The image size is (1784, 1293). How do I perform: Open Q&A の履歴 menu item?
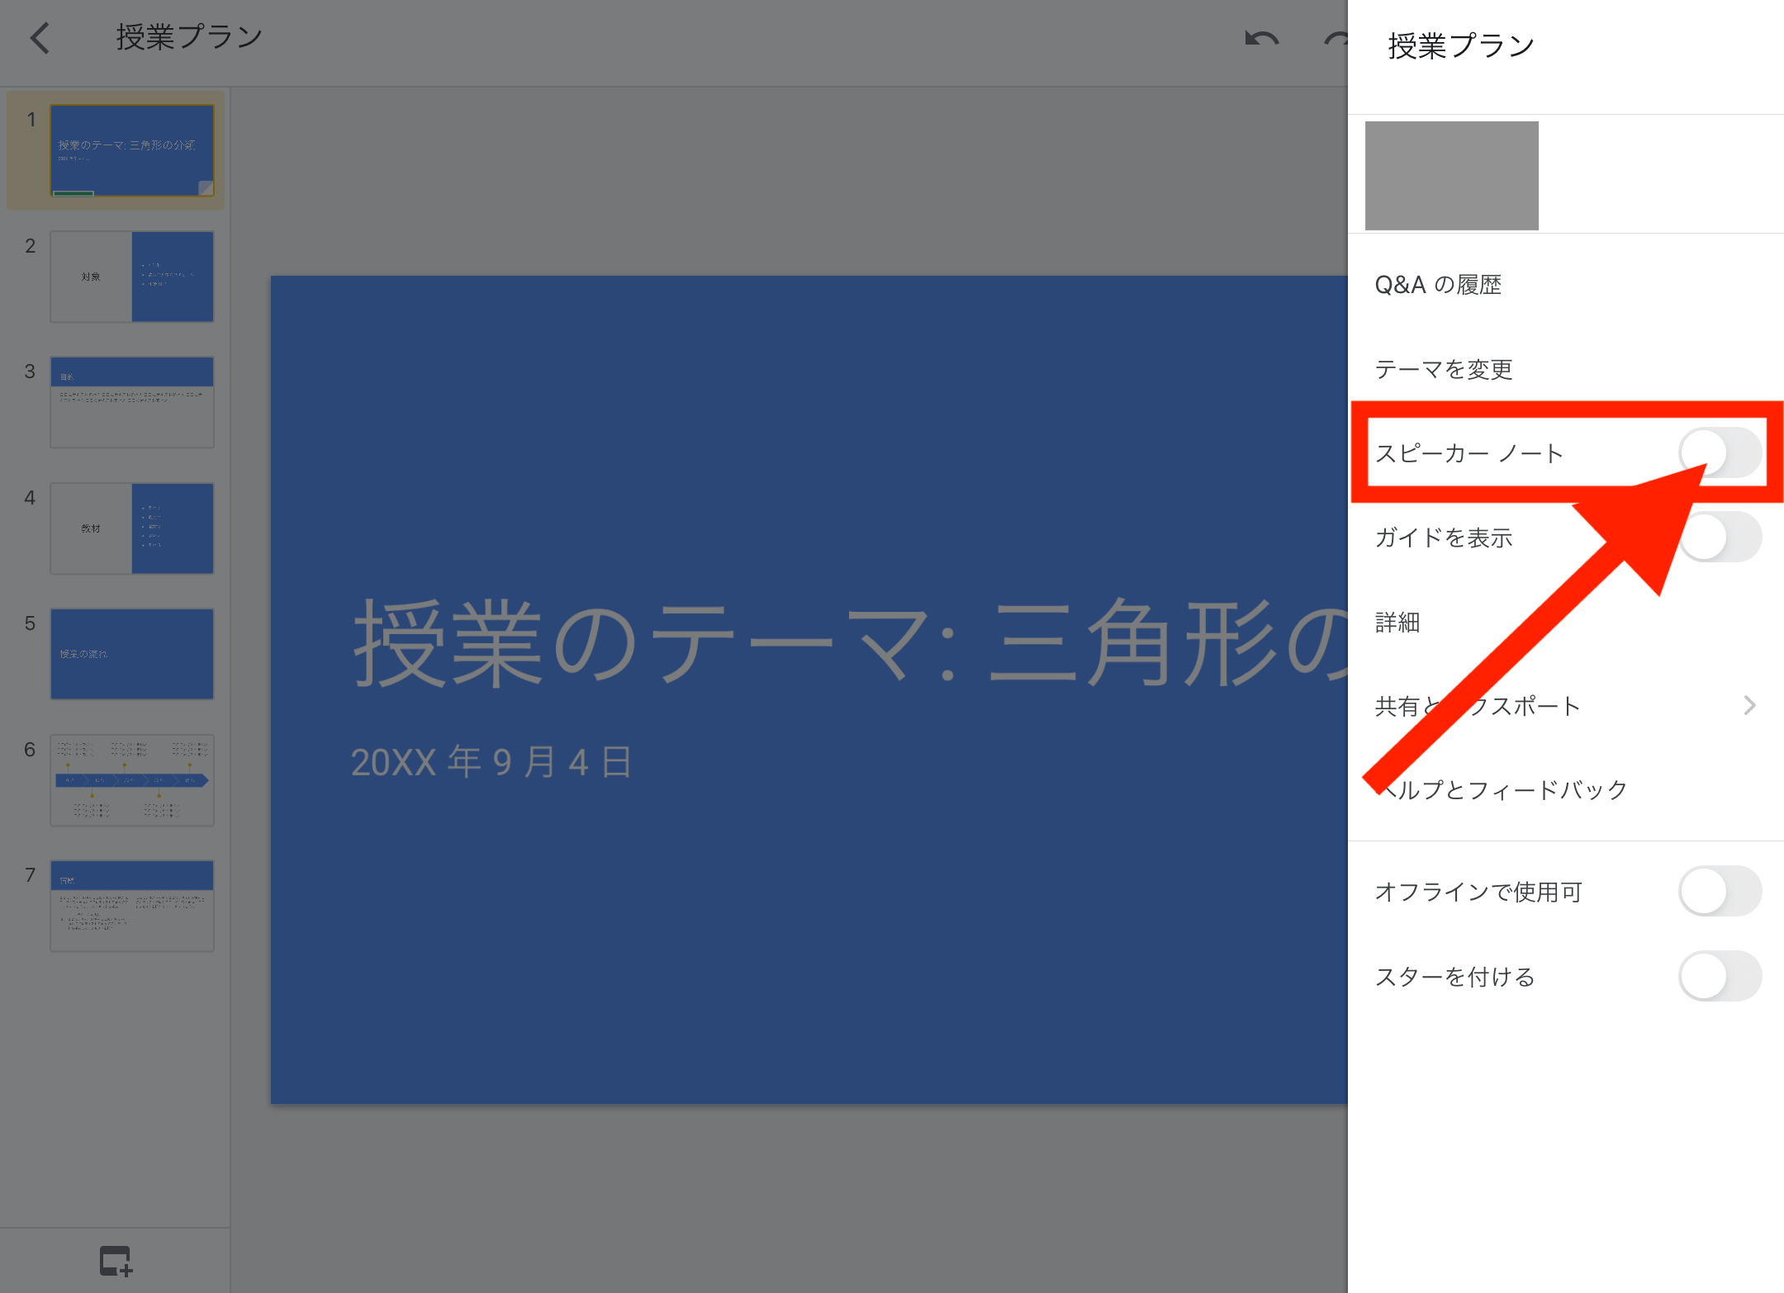(x=1566, y=285)
